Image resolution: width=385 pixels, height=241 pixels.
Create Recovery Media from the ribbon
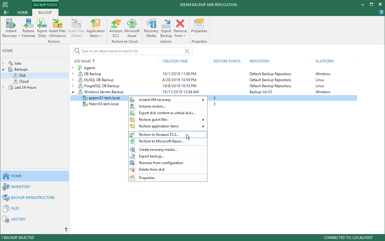point(151,28)
